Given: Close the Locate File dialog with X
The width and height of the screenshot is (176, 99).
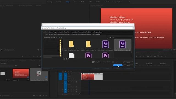Looking at the screenshot, I should click(133, 28).
